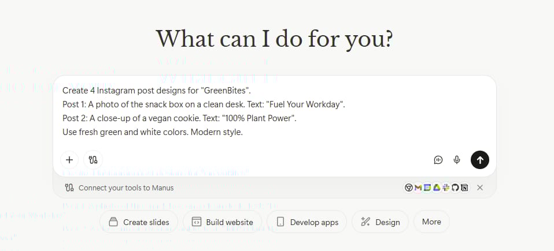This screenshot has height=251, width=554.
Task: Click the microphone dictation icon
Action: pos(457,160)
